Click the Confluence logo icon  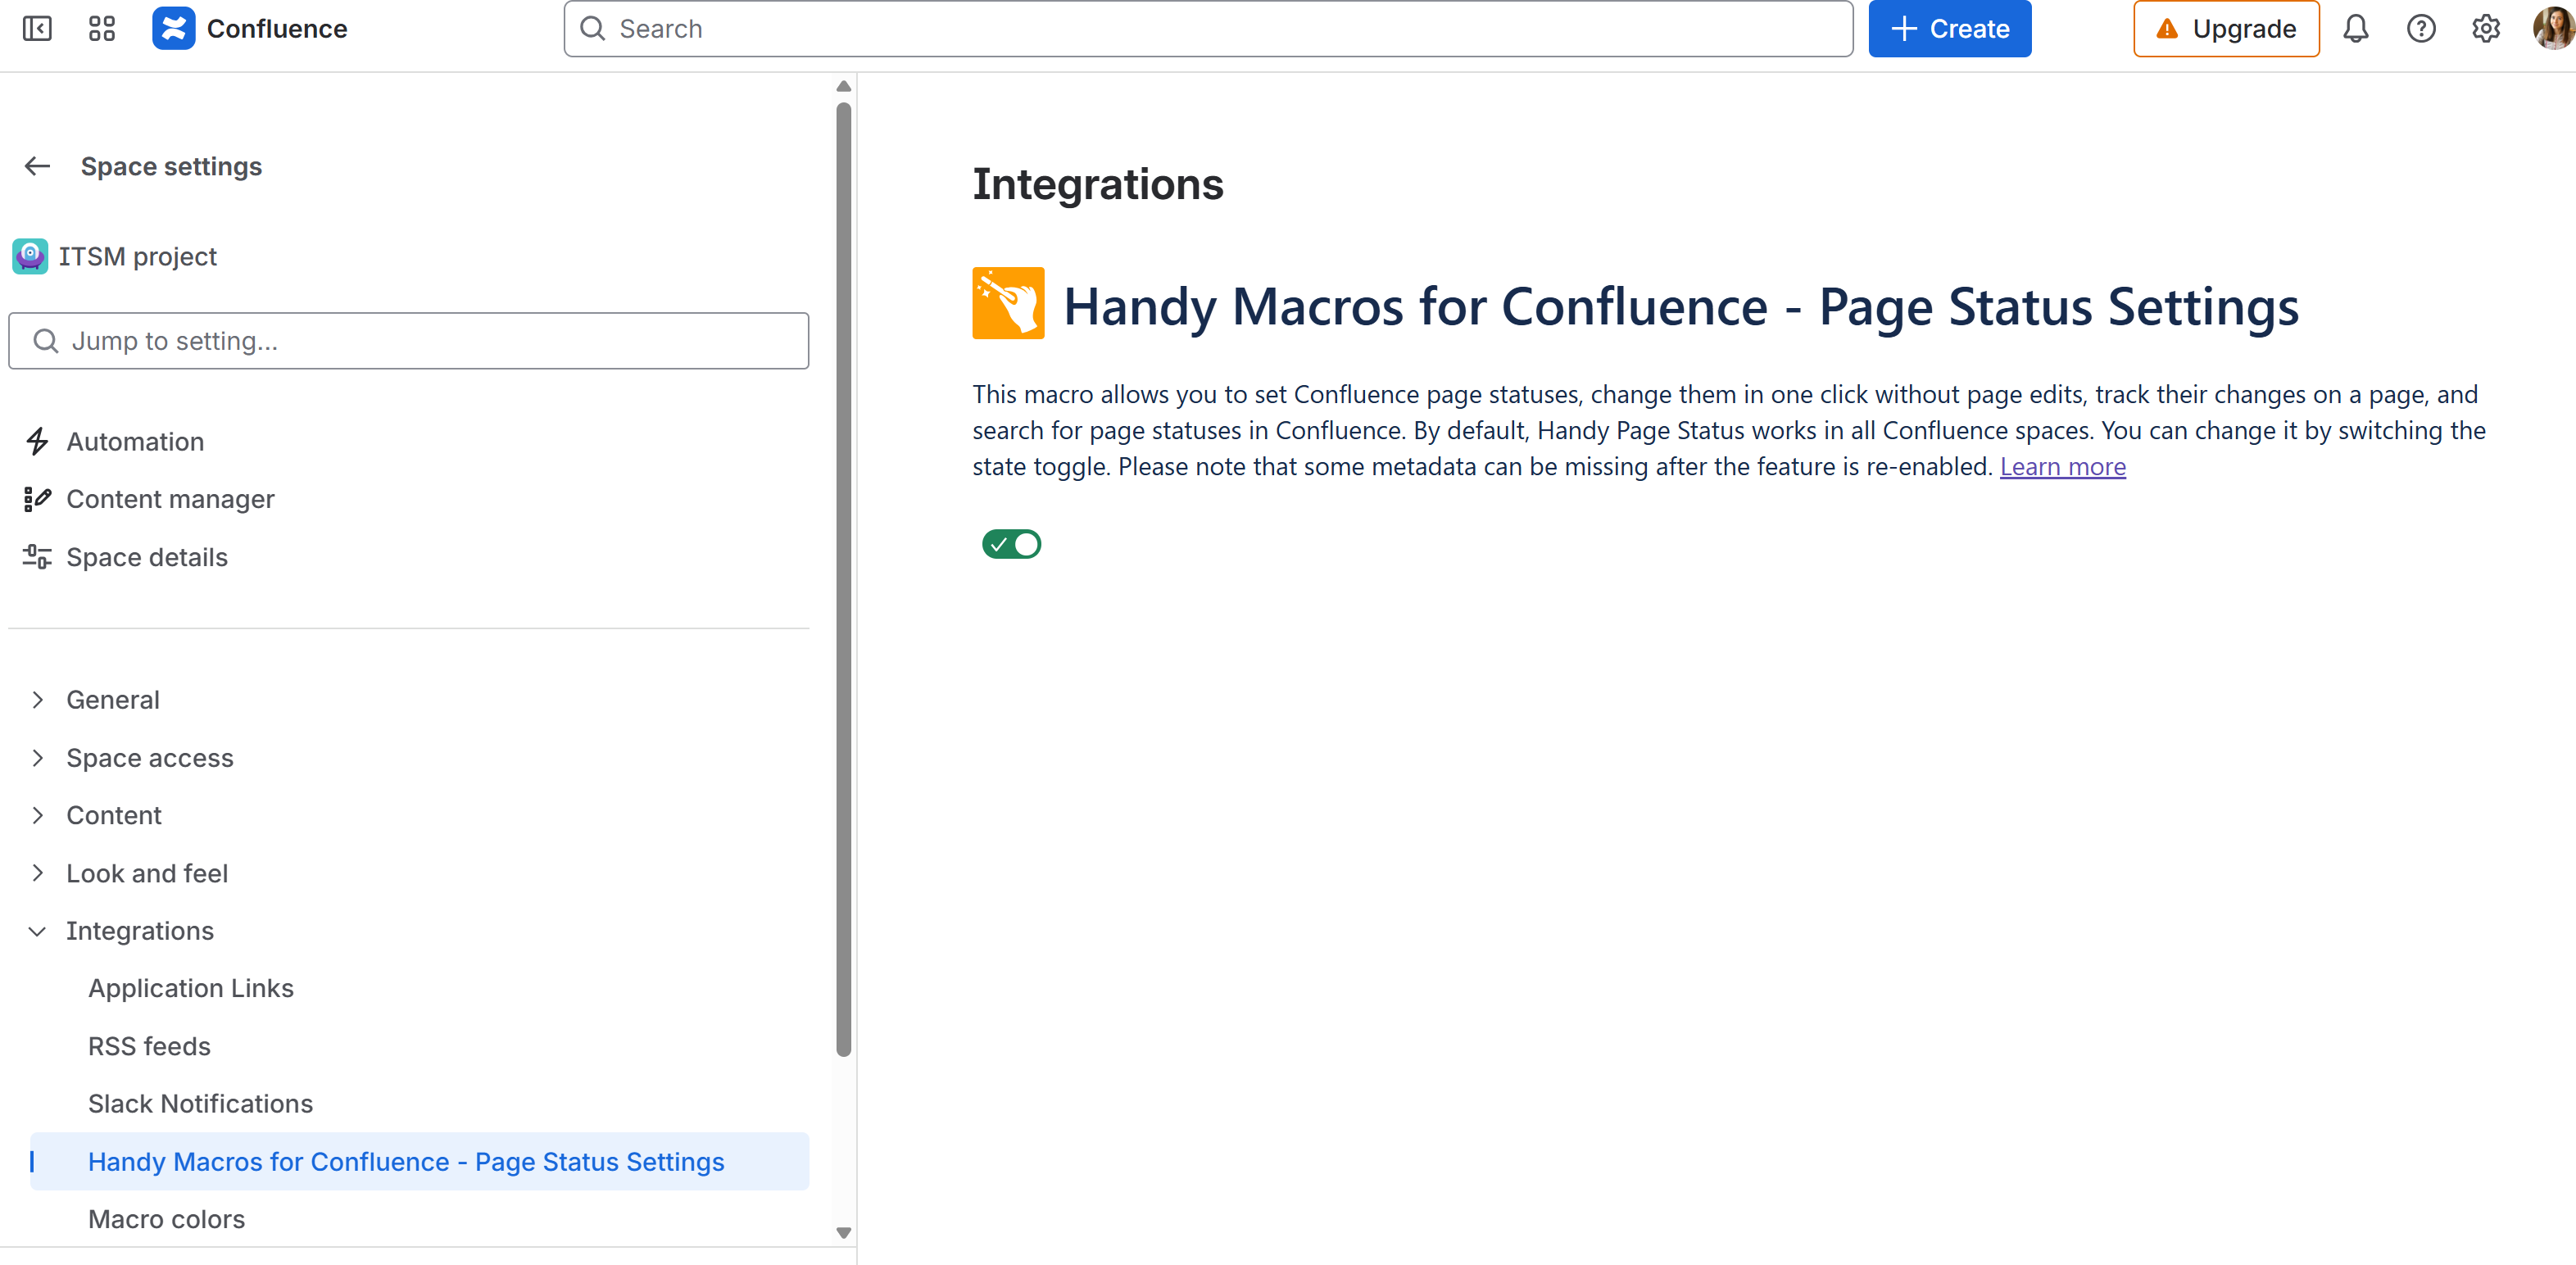[173, 28]
